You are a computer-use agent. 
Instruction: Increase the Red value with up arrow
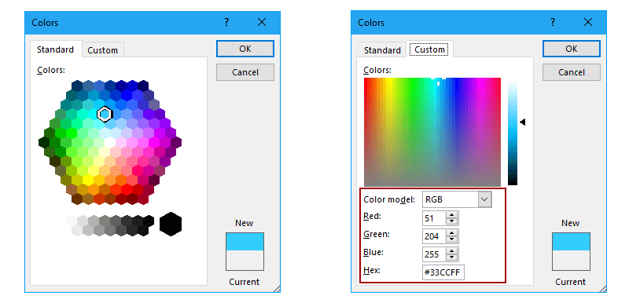[451, 215]
